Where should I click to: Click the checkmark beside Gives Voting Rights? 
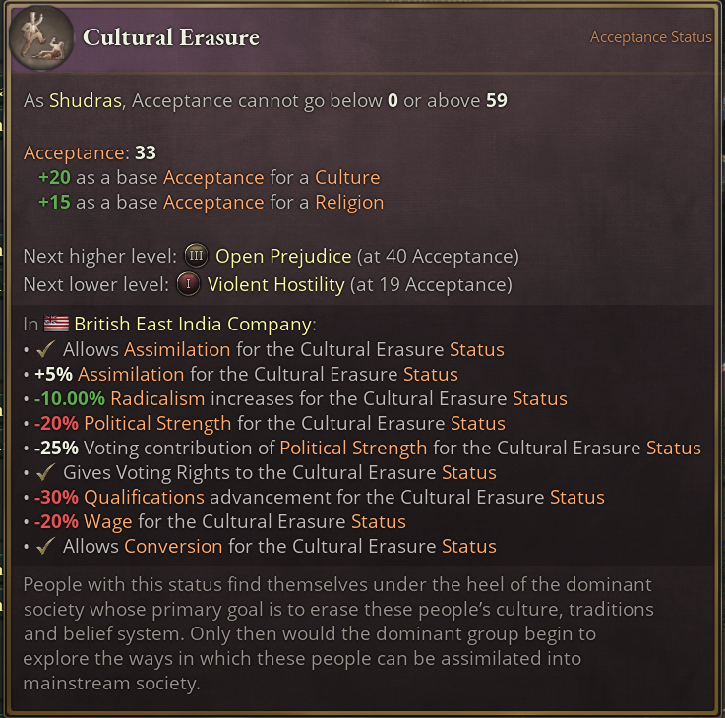[x=45, y=473]
